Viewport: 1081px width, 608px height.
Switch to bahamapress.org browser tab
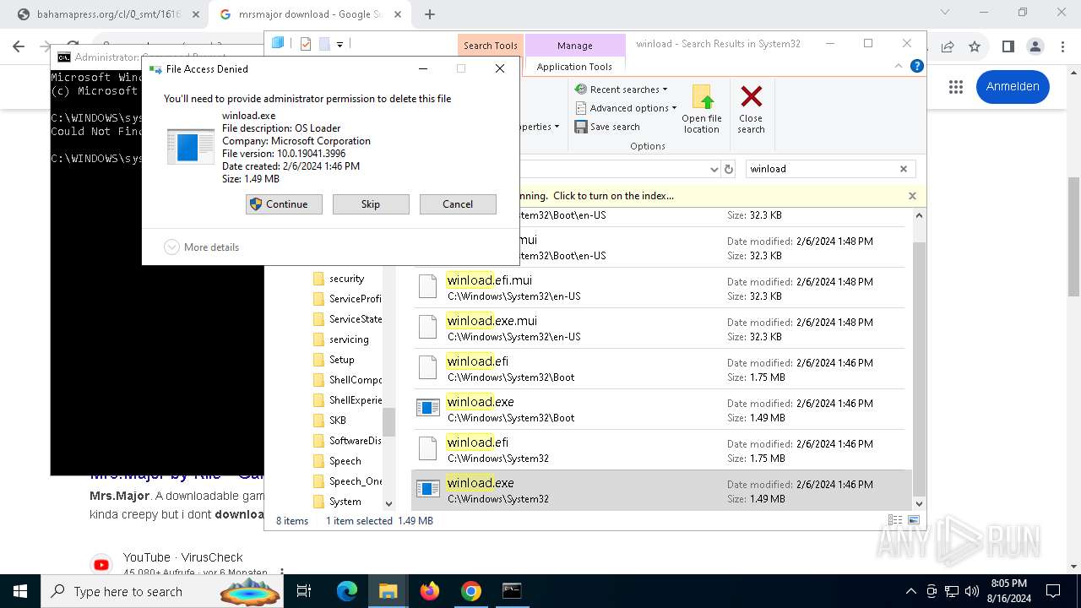pyautogui.click(x=108, y=14)
